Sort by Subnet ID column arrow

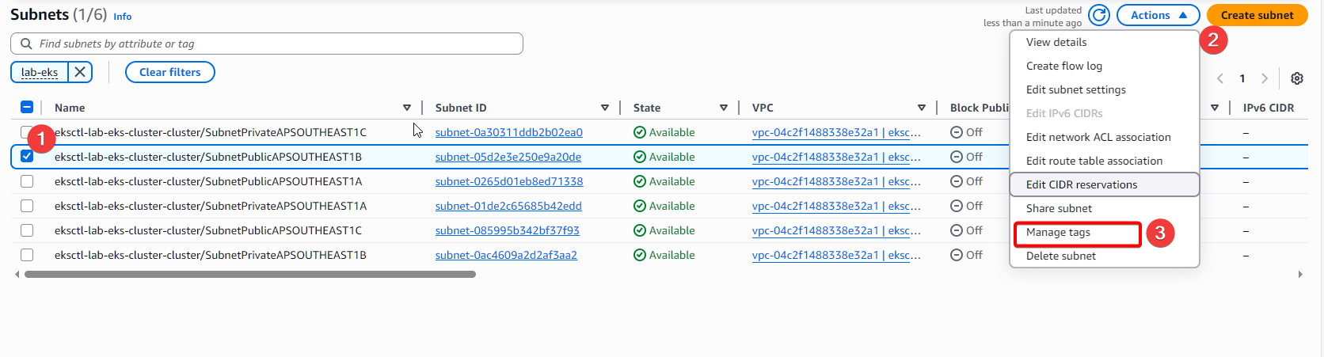point(605,108)
